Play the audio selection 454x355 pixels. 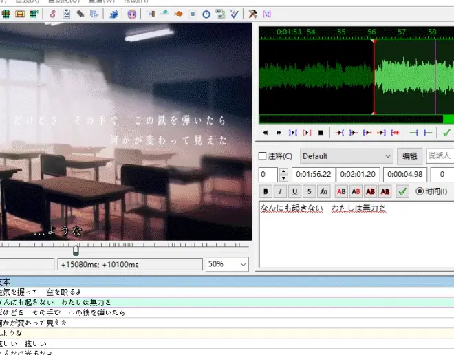293,133
